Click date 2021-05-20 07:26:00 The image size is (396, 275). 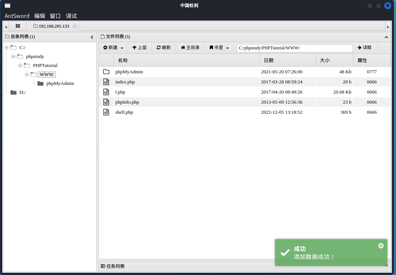click(282, 72)
